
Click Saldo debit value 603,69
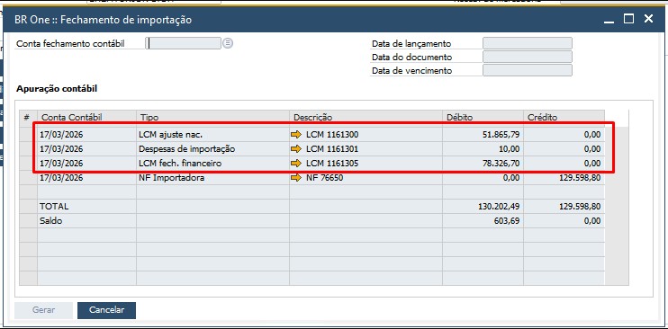[507, 221]
